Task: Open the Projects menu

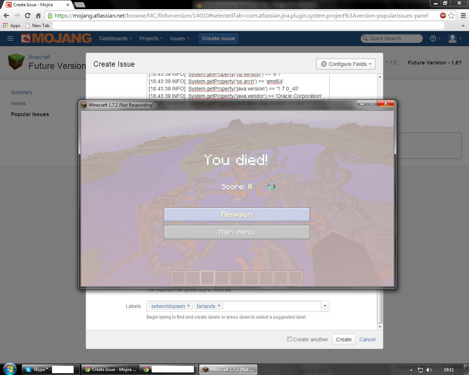Action: pos(151,38)
